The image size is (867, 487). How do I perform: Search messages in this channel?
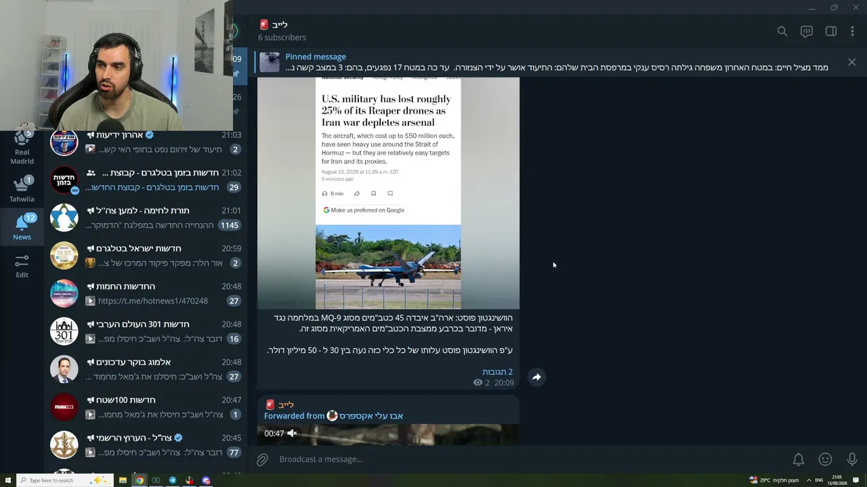click(x=782, y=31)
